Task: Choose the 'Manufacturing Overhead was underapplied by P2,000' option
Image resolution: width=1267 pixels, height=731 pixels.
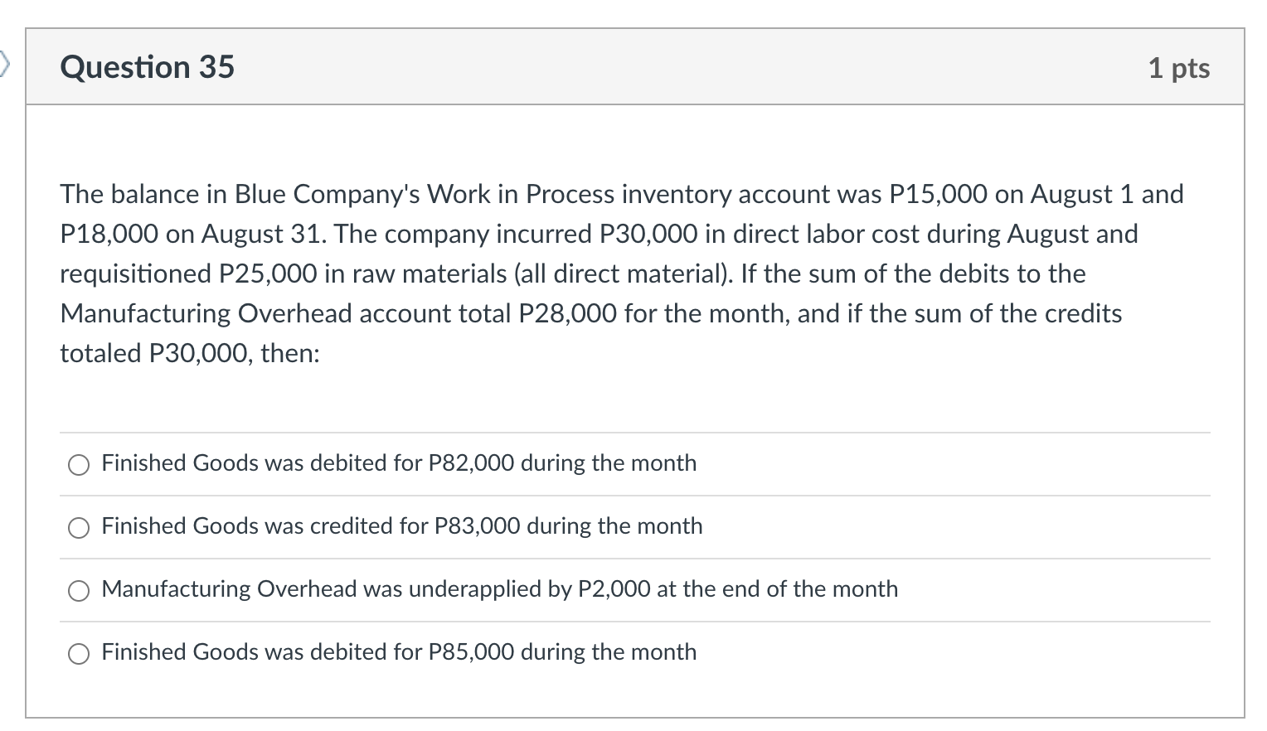Action: (79, 590)
